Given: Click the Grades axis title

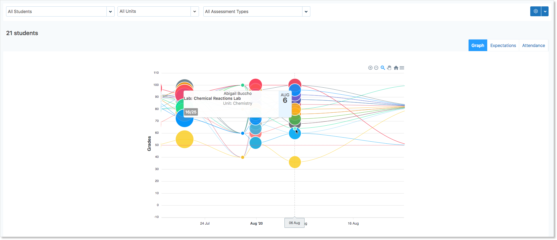Looking at the screenshot, I should pos(149,144).
